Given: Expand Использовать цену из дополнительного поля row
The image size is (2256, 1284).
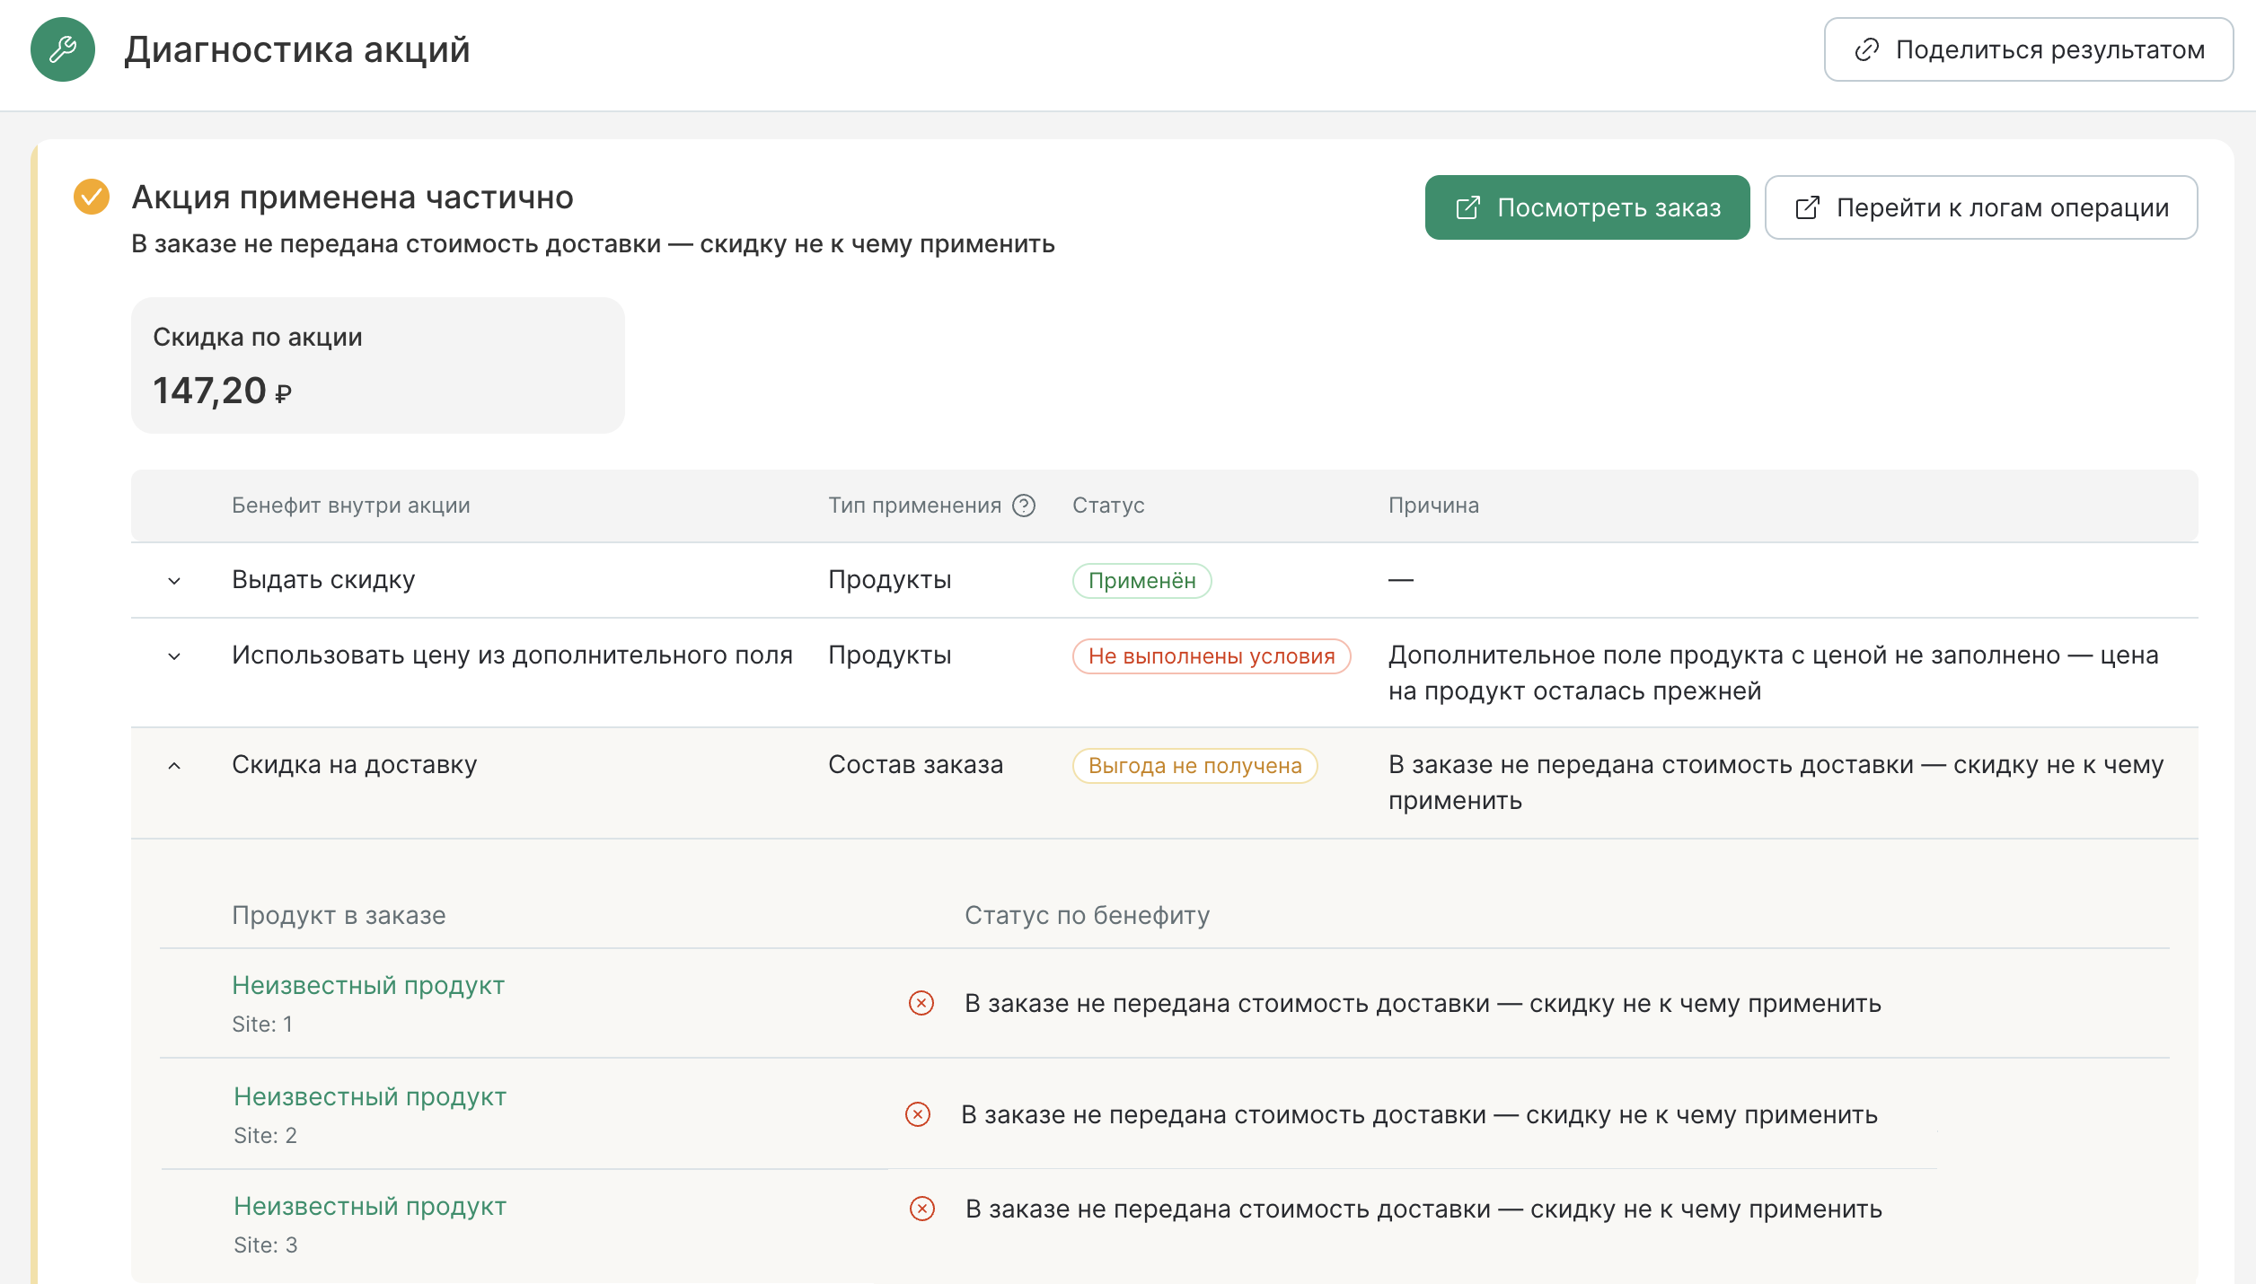Looking at the screenshot, I should (x=174, y=656).
